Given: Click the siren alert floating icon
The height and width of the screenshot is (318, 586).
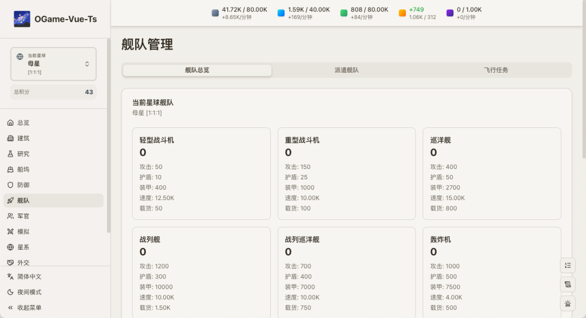Looking at the screenshot, I should coord(568,303).
